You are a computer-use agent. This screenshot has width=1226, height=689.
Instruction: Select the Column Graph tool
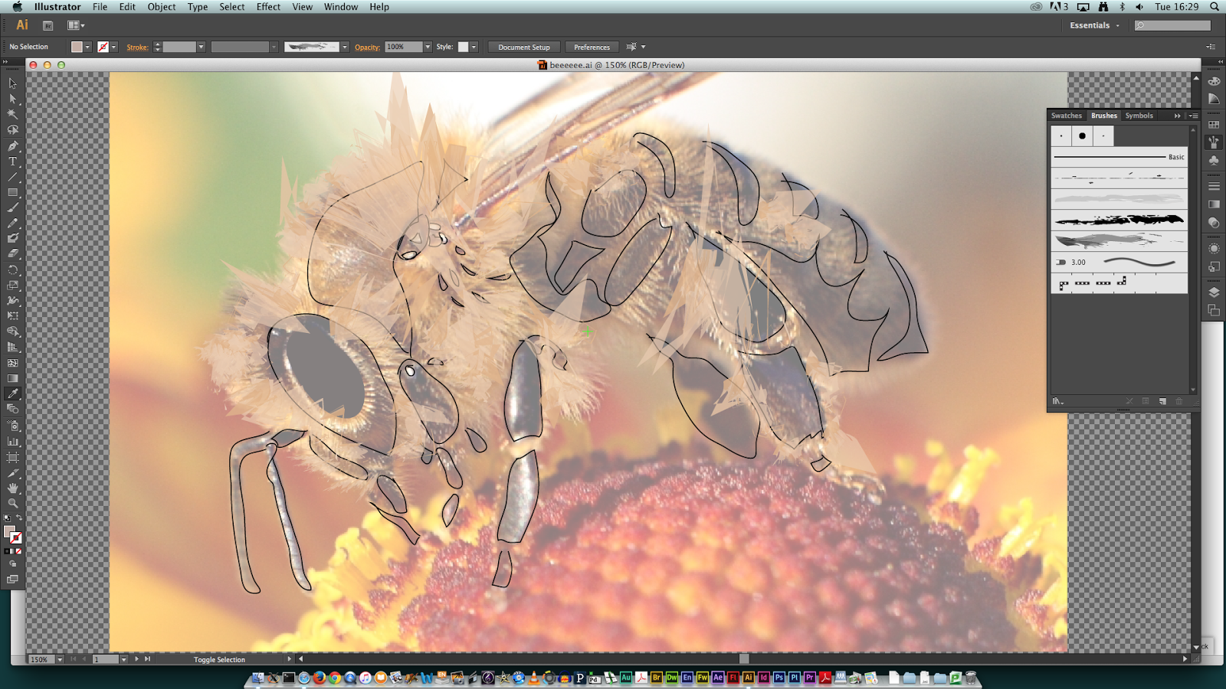pos(12,441)
